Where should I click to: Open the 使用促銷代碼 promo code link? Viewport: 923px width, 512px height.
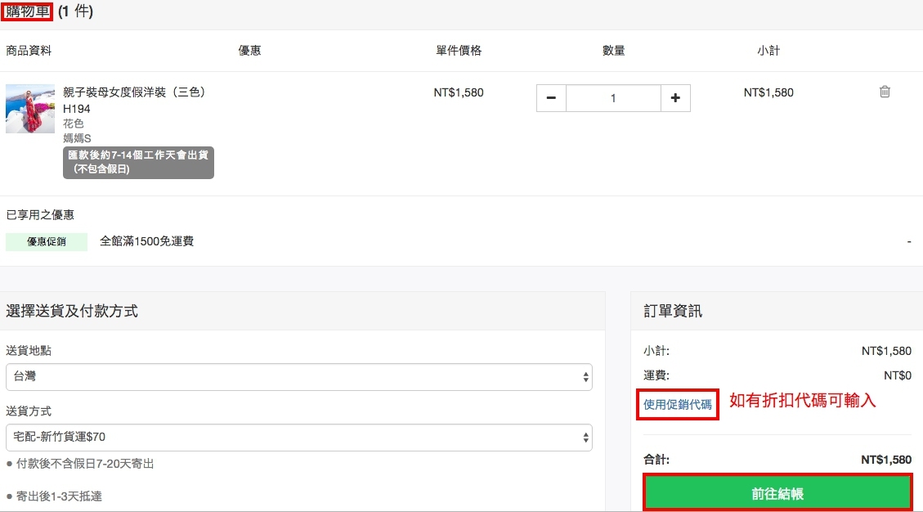point(677,402)
